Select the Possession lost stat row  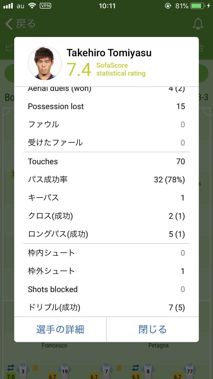tap(106, 107)
